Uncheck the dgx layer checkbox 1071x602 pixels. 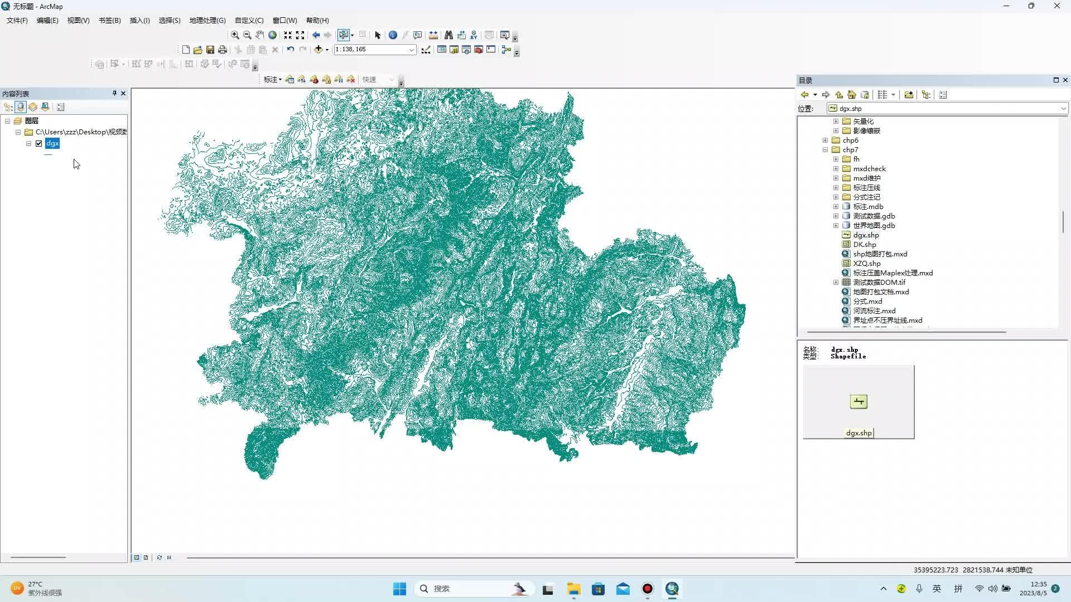pyautogui.click(x=38, y=143)
